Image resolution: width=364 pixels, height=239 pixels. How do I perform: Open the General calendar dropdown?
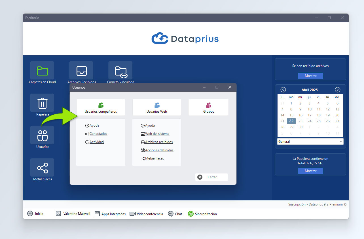310,141
